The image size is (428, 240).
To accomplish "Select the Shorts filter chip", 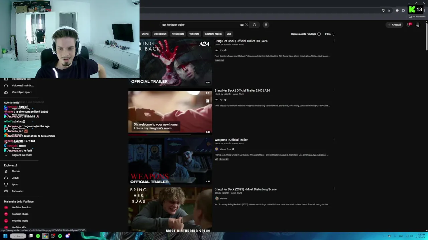I will pyautogui.click(x=145, y=34).
